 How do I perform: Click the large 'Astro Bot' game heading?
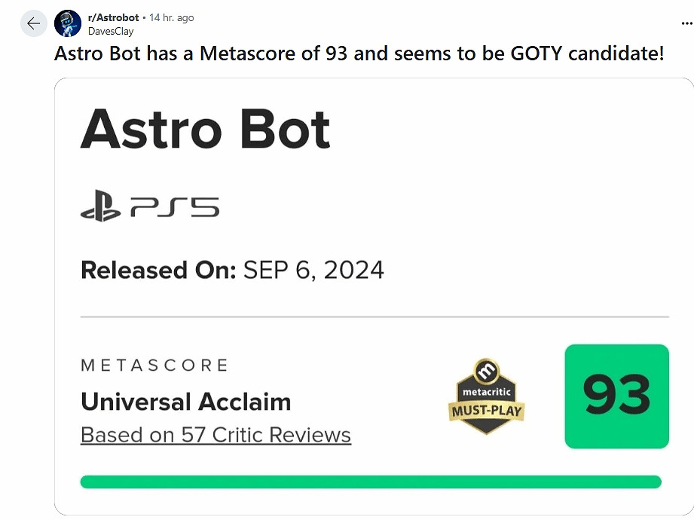pyautogui.click(x=206, y=129)
